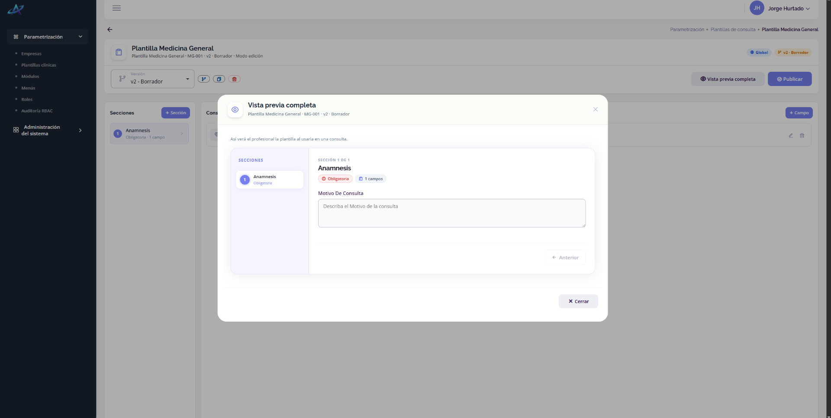Go to Auditoría RBAC menu item
Screen dimensions: 831x418
coord(37,111)
